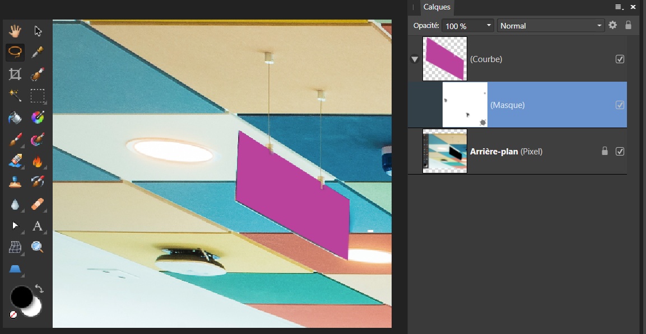
Task: Open the Opacité percentage dropdown
Action: point(489,25)
